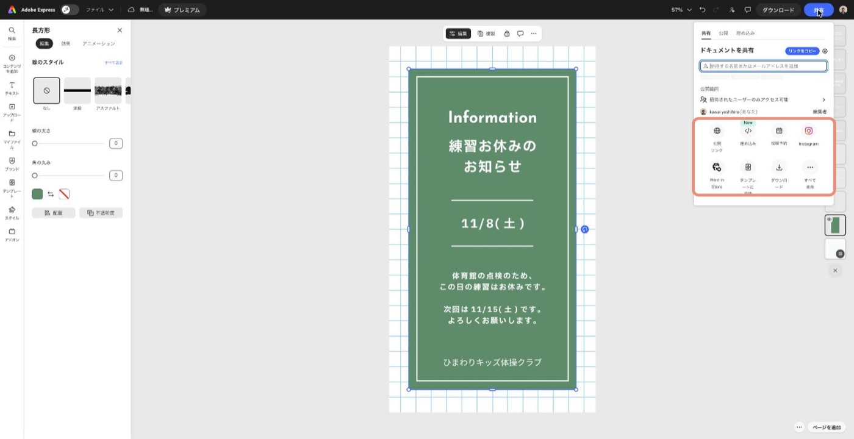Switch to 埋め込み tab in share panel
The image size is (854, 439).
click(x=745, y=33)
